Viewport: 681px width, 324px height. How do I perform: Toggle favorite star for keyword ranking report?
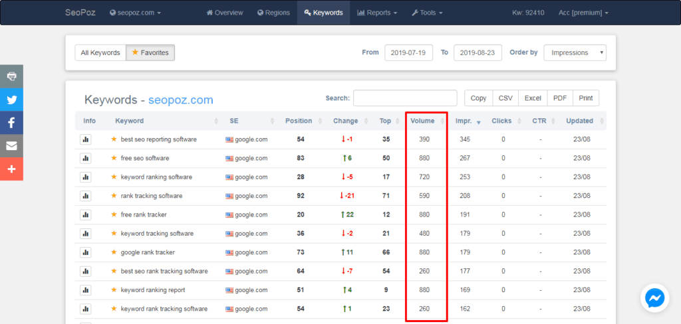click(x=114, y=289)
